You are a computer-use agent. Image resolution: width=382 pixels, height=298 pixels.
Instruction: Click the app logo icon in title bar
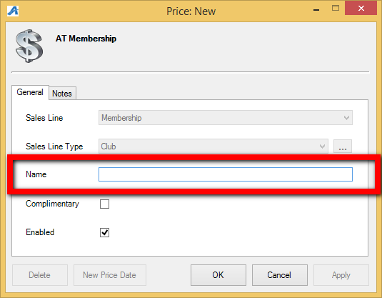pos(13,11)
